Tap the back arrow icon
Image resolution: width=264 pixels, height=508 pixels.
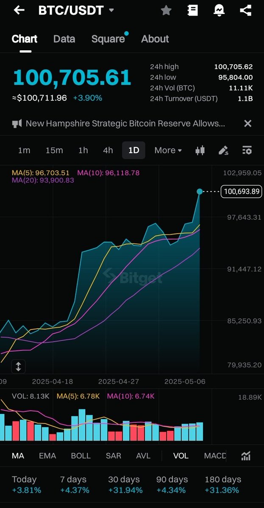[19, 10]
